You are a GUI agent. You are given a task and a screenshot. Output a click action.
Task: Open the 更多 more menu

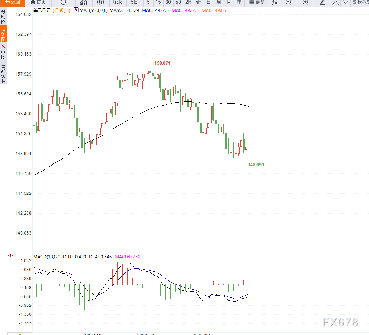click(x=257, y=3)
